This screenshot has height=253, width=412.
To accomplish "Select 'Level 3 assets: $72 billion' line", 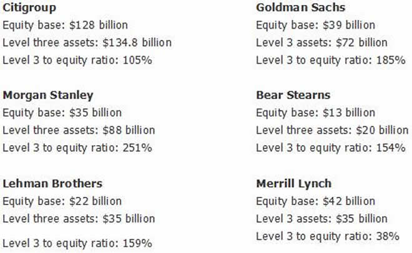I will coord(321,43).
